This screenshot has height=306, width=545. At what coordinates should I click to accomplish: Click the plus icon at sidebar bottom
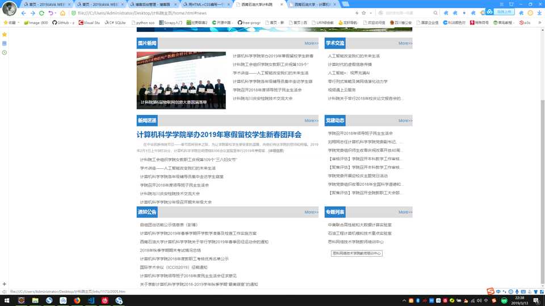5,284
